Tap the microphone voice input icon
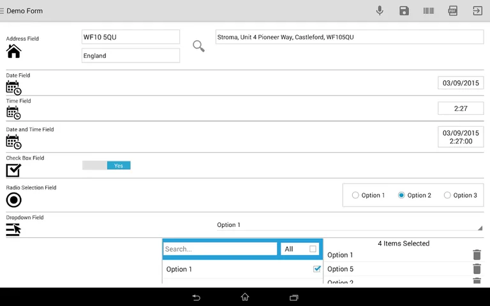Screen dimensions: 490x306 tap(380, 11)
